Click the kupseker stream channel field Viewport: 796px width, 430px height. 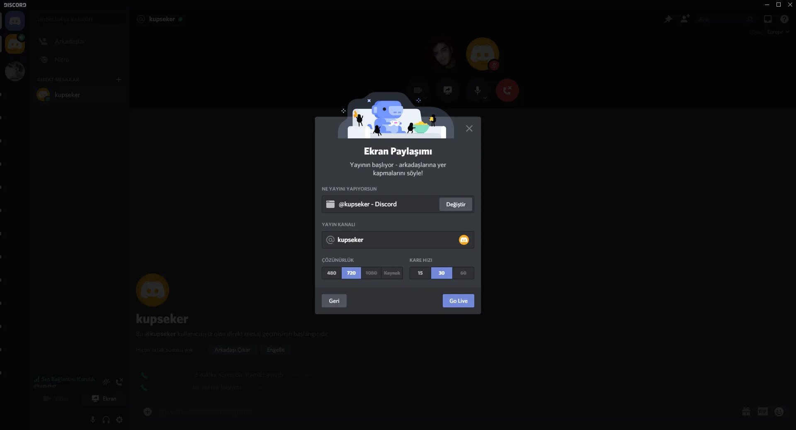point(398,240)
